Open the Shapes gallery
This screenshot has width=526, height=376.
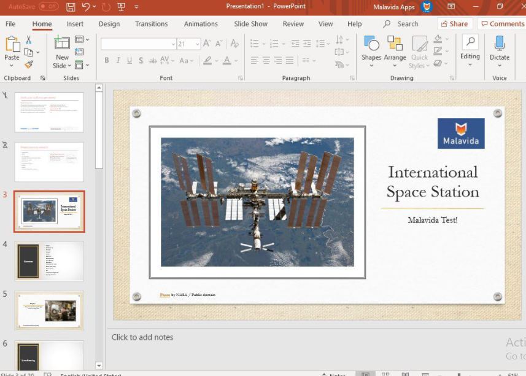(371, 52)
